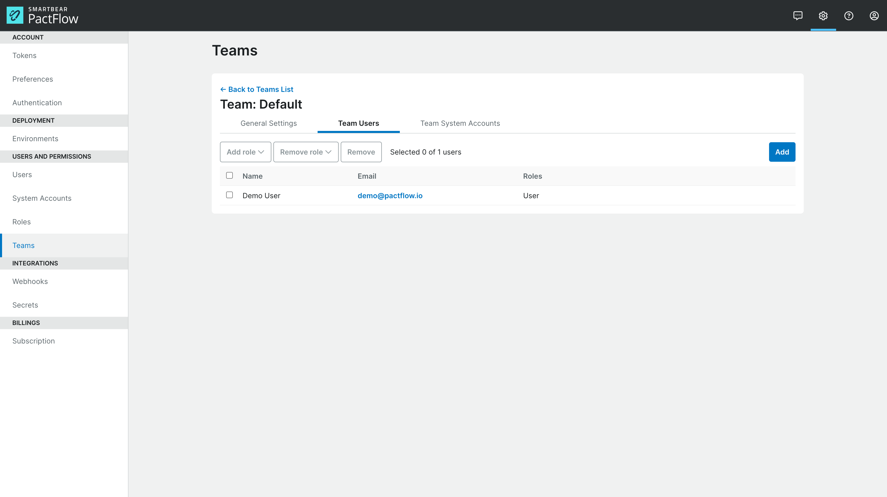Switch to Team System Accounts tab
The image size is (887, 497).
click(x=460, y=123)
